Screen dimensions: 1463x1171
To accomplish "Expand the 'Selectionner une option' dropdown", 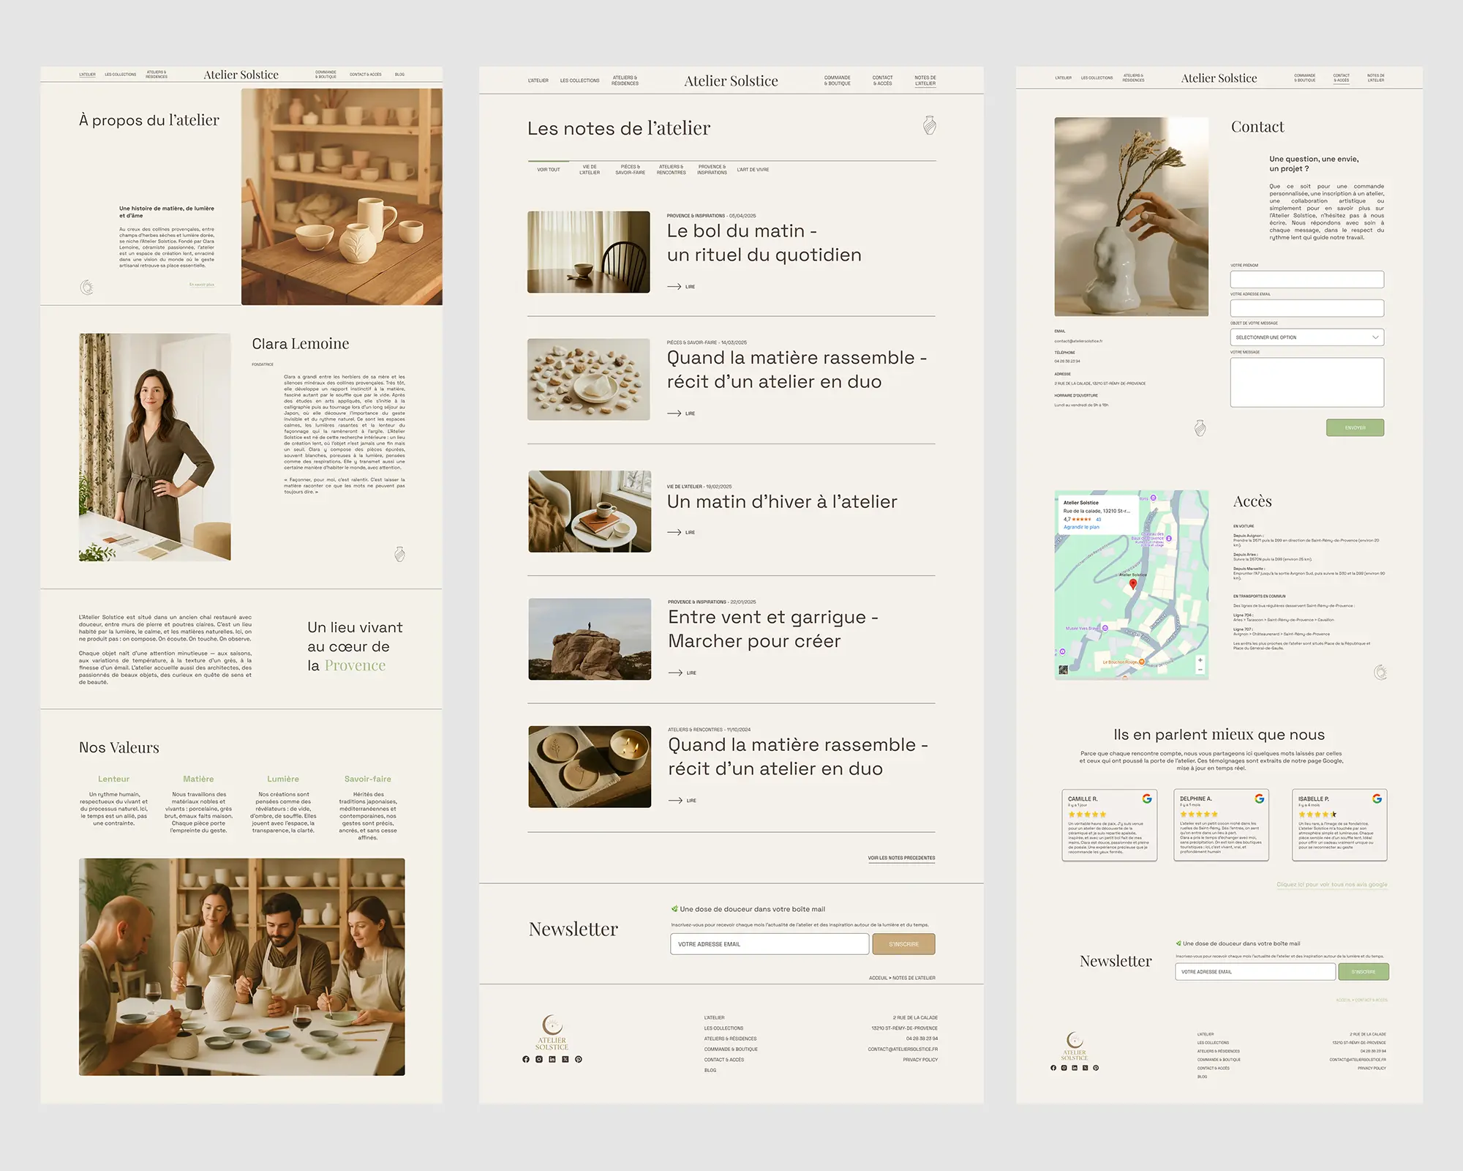I will (1306, 337).
